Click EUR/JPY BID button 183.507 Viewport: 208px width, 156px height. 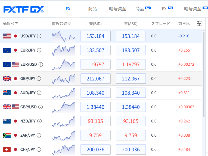(95, 50)
